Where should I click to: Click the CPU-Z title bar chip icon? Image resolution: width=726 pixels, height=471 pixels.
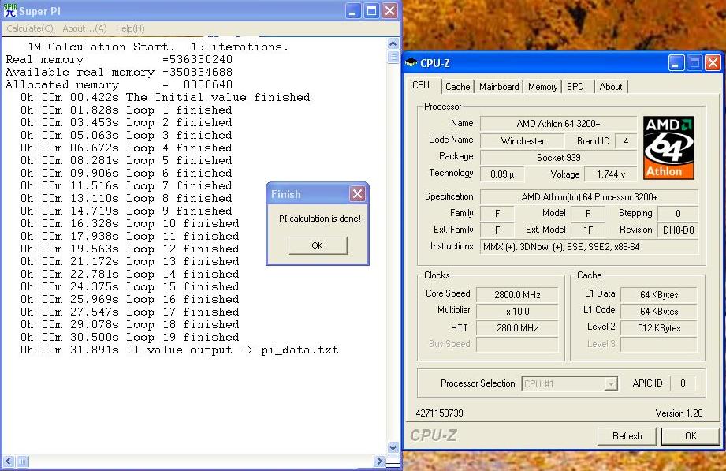coord(411,62)
